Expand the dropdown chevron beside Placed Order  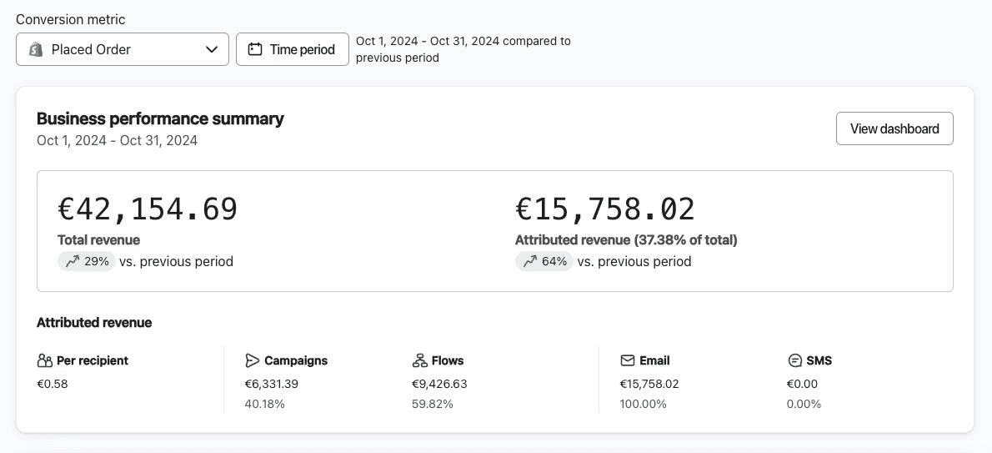[x=212, y=49]
